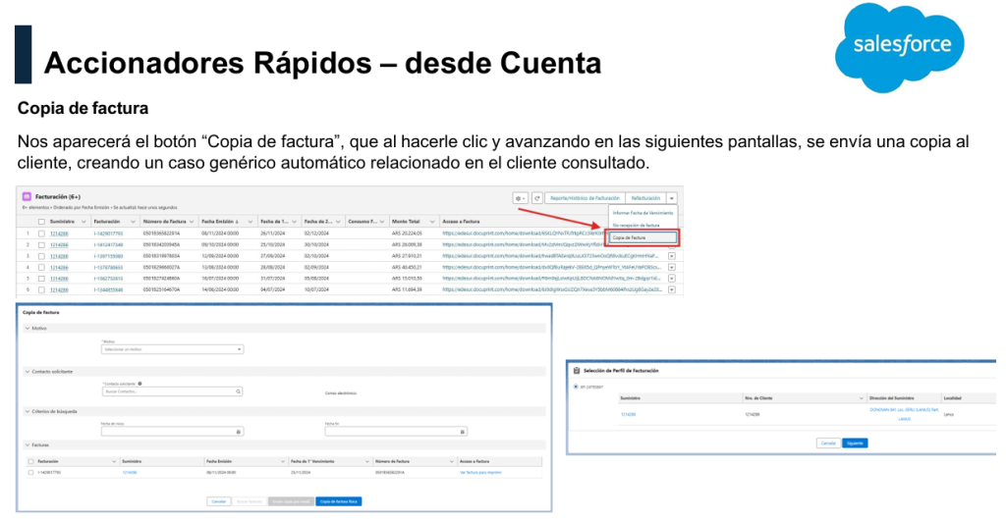
Task: Check the first Facturación list row checkbox
Action: point(41,234)
